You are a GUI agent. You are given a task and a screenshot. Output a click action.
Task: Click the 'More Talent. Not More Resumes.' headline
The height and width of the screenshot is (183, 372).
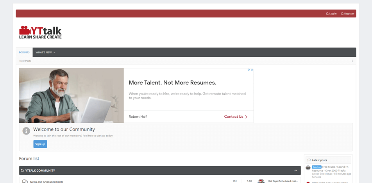(x=172, y=83)
